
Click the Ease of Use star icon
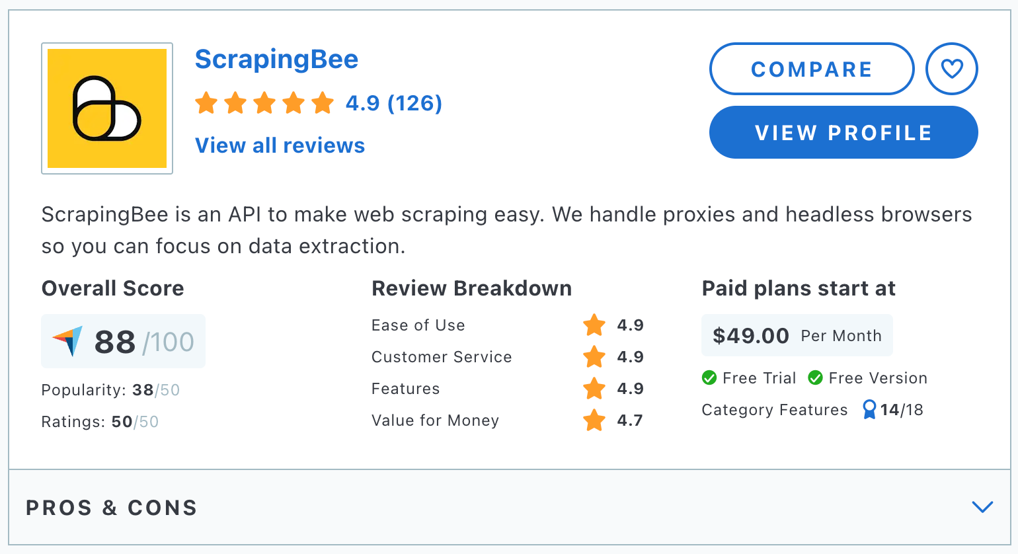(x=594, y=325)
